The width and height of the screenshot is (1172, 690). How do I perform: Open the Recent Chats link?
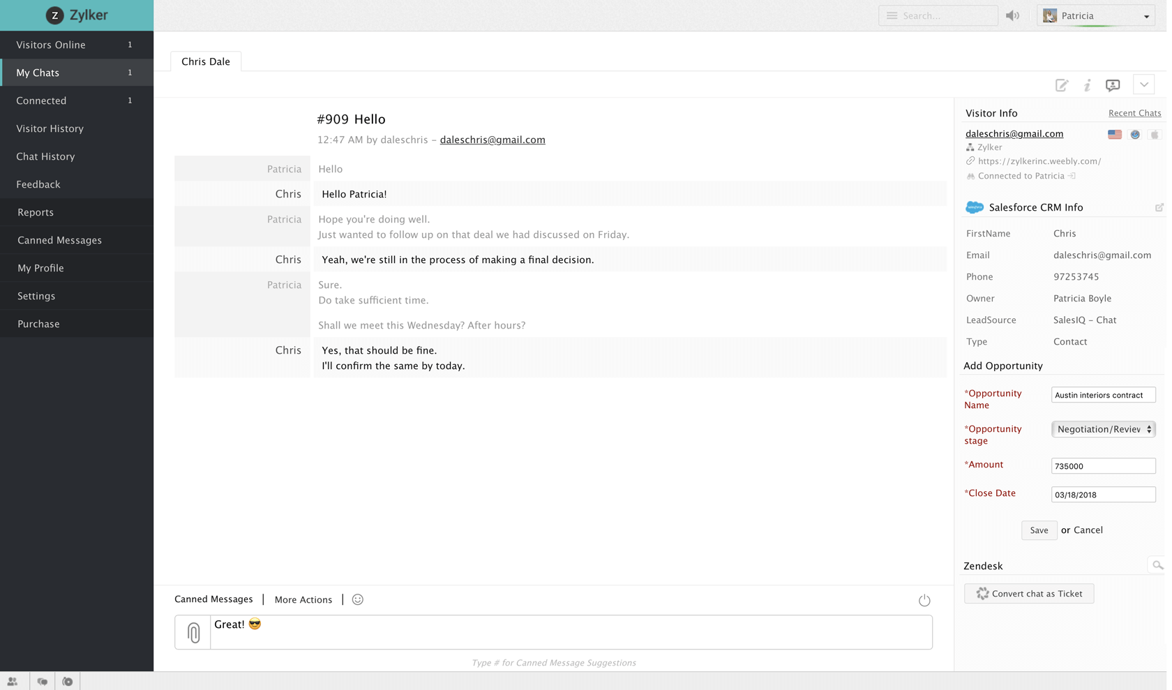tap(1134, 112)
